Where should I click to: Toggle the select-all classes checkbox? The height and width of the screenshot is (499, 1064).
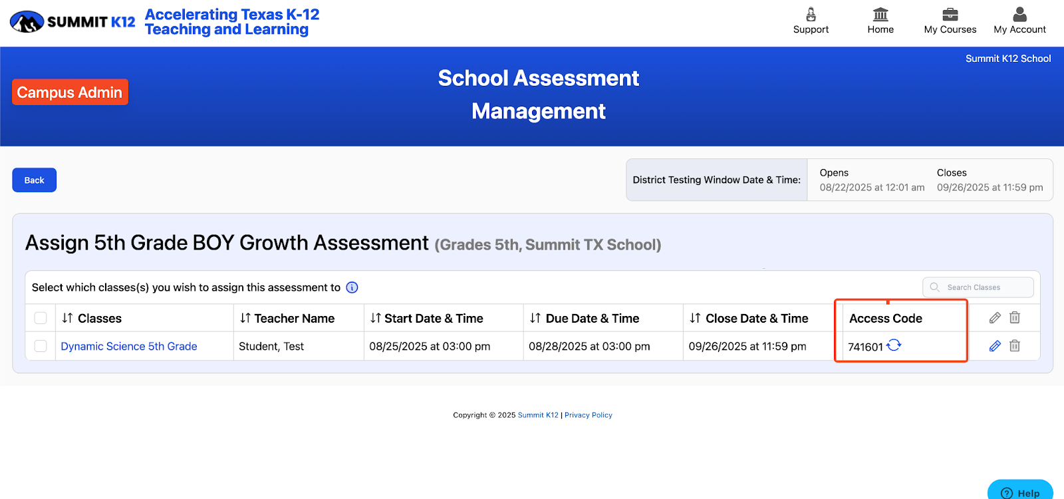pyautogui.click(x=41, y=318)
